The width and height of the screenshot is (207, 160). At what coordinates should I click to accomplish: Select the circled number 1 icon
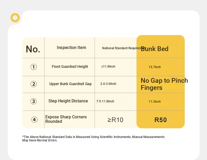(34, 67)
